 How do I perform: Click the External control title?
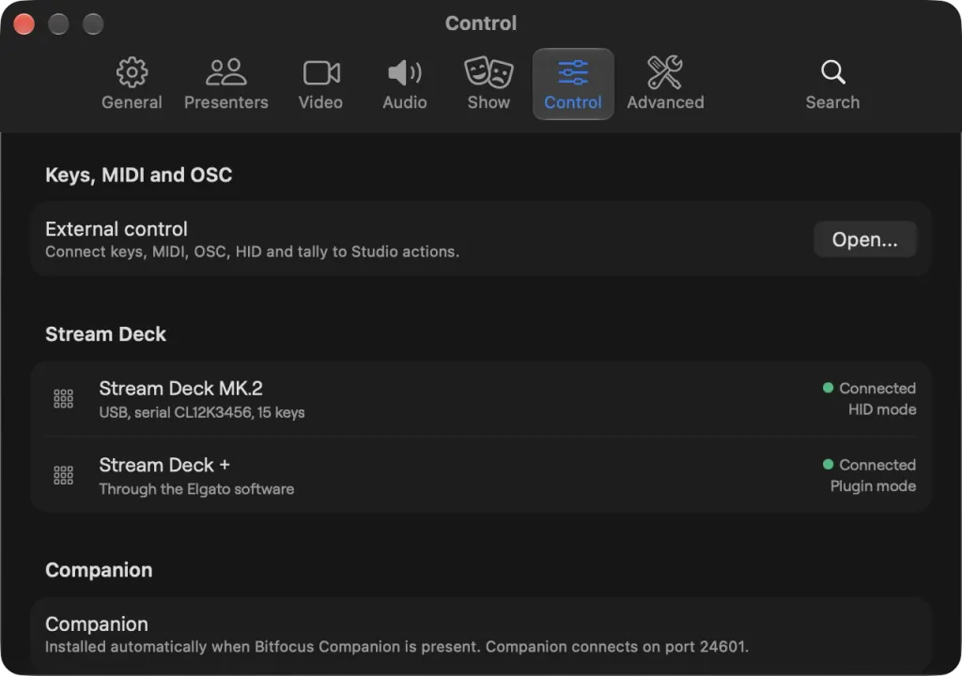116,229
